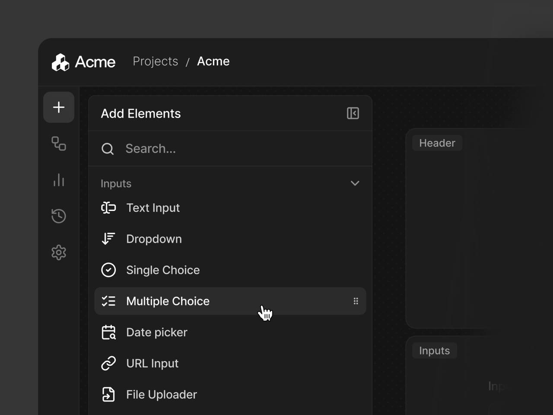Collapse the Inputs section chevron
The width and height of the screenshot is (553, 415).
355,183
